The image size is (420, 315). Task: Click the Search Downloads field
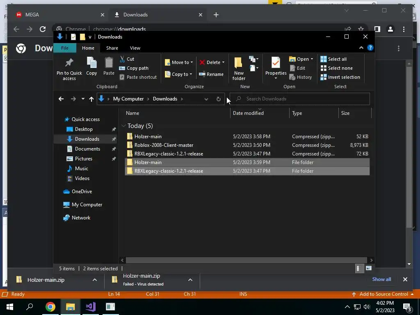tap(300, 99)
